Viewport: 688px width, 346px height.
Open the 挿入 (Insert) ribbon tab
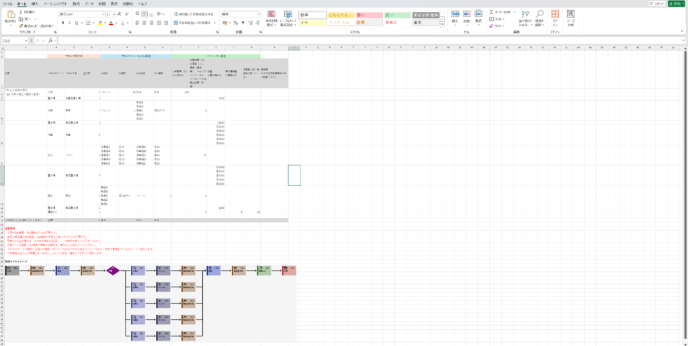[x=34, y=3]
